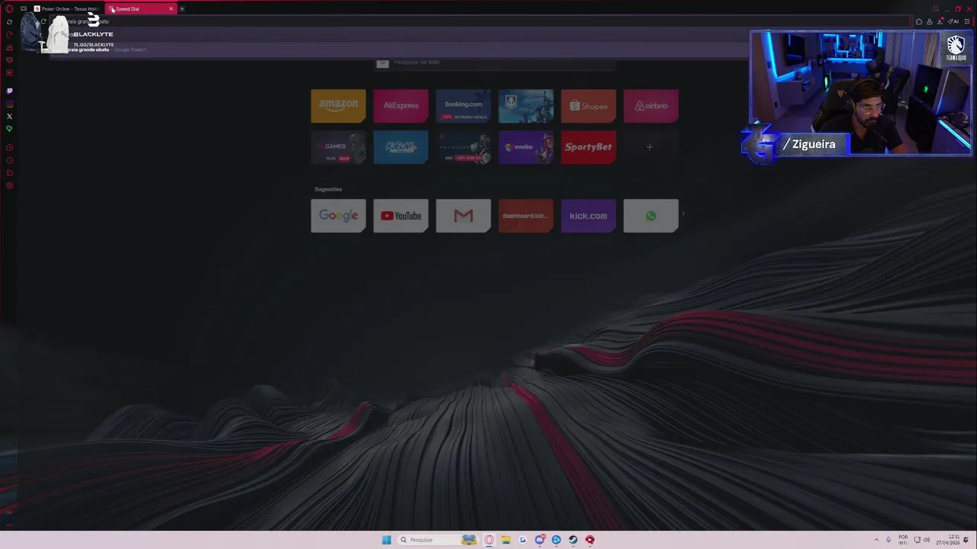
Task: Open File Explorer from the taskbar
Action: point(506,540)
